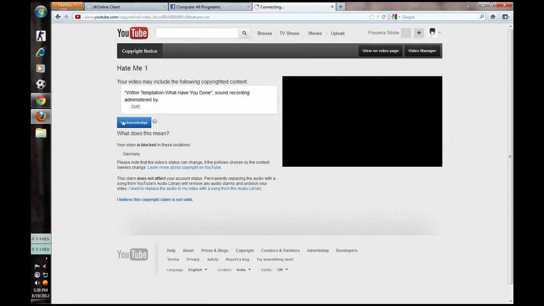Bookmark this page with the star icon

click(x=371, y=17)
